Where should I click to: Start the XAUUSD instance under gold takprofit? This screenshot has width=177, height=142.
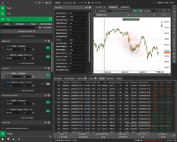click(x=48, y=47)
